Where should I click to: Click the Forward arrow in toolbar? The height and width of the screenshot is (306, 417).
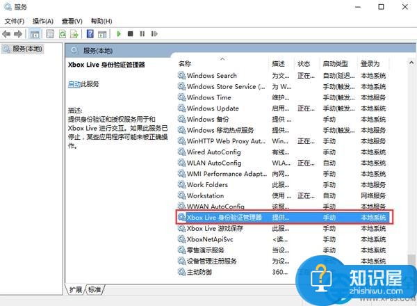pyautogui.click(x=18, y=34)
